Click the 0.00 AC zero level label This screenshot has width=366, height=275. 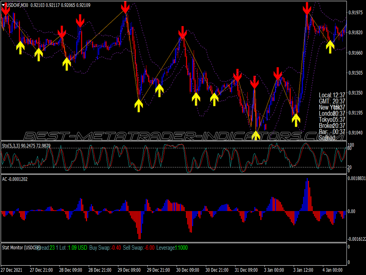(351, 211)
